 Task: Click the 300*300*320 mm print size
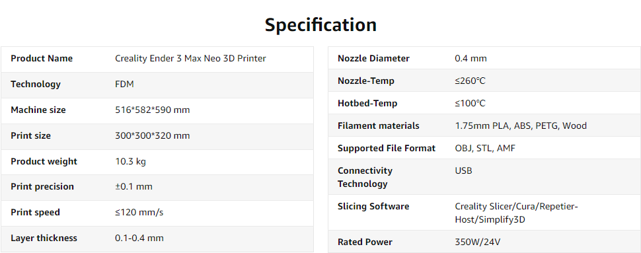pyautogui.click(x=153, y=135)
